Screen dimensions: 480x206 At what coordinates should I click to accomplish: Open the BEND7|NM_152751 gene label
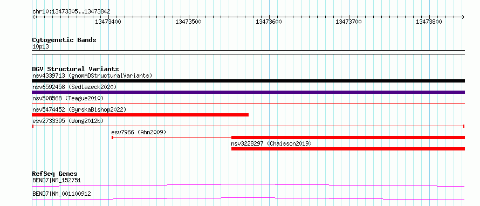pyautogui.click(x=57, y=180)
